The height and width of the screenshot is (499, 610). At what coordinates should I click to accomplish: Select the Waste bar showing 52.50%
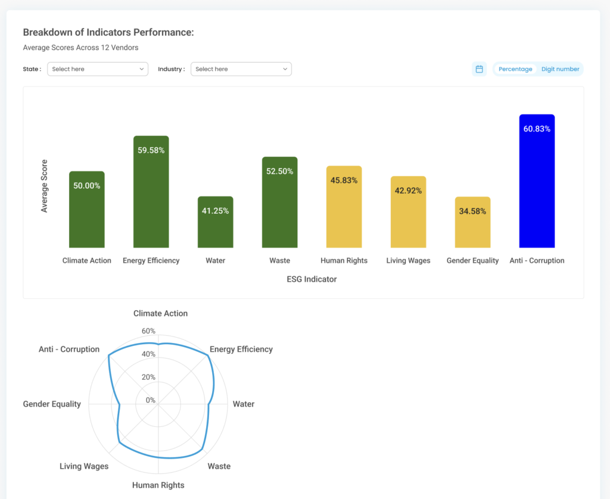click(x=279, y=202)
